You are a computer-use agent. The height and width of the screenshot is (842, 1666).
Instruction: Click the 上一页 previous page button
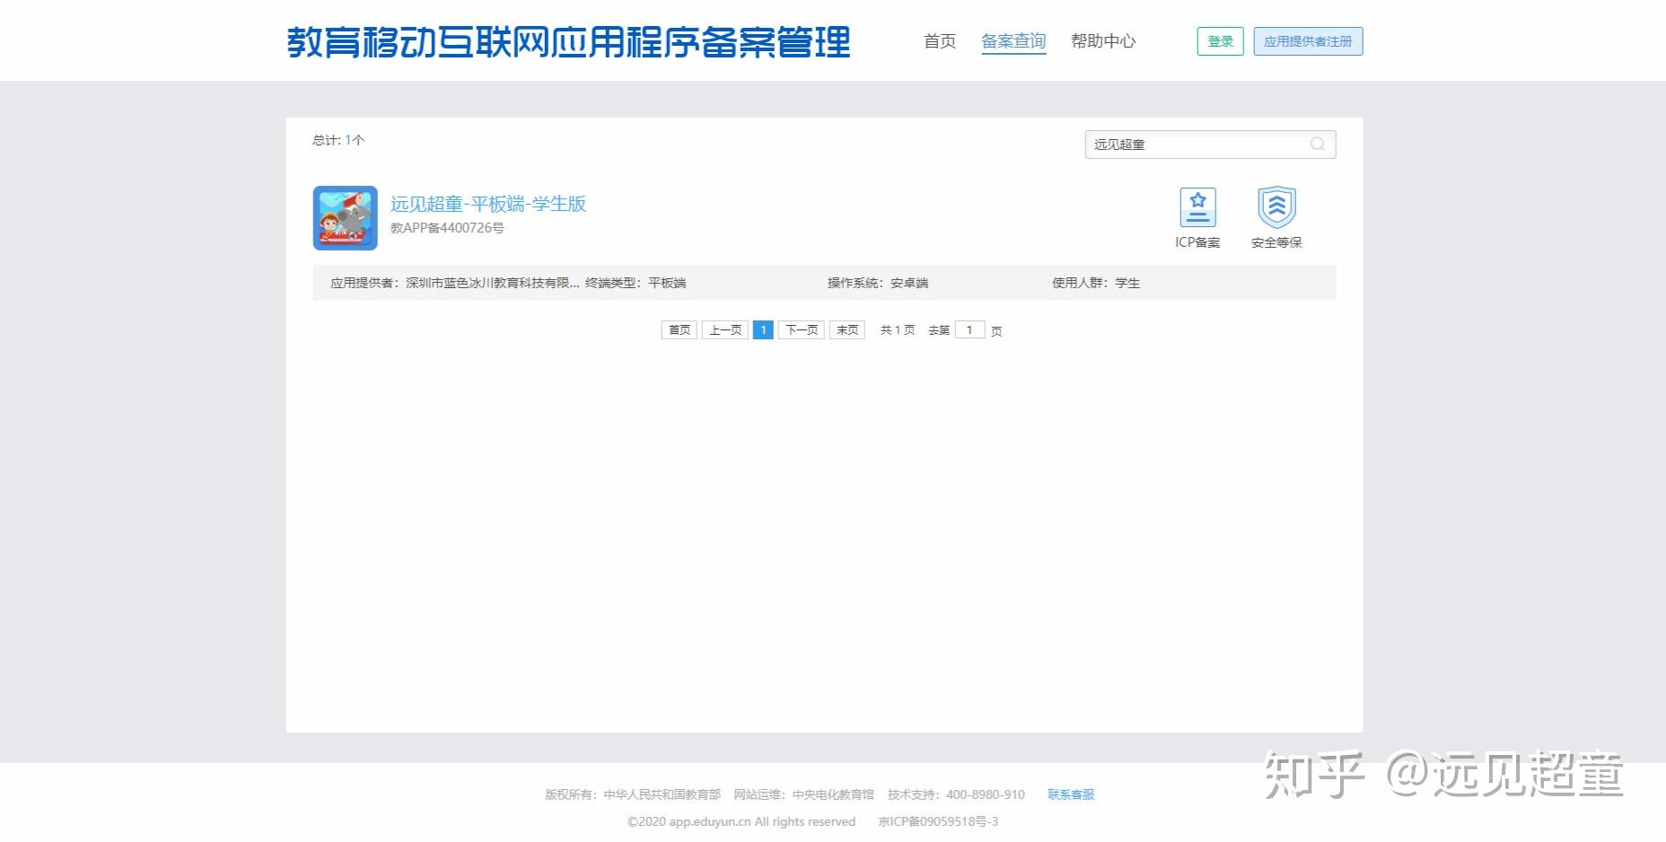pos(724,329)
